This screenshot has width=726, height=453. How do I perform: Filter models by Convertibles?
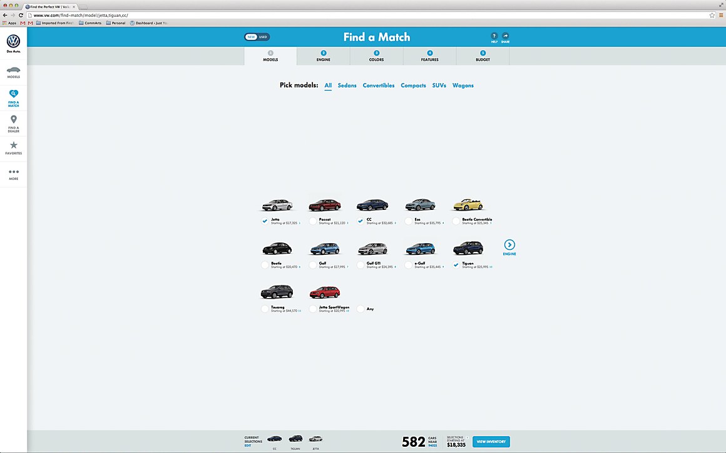[x=378, y=86]
